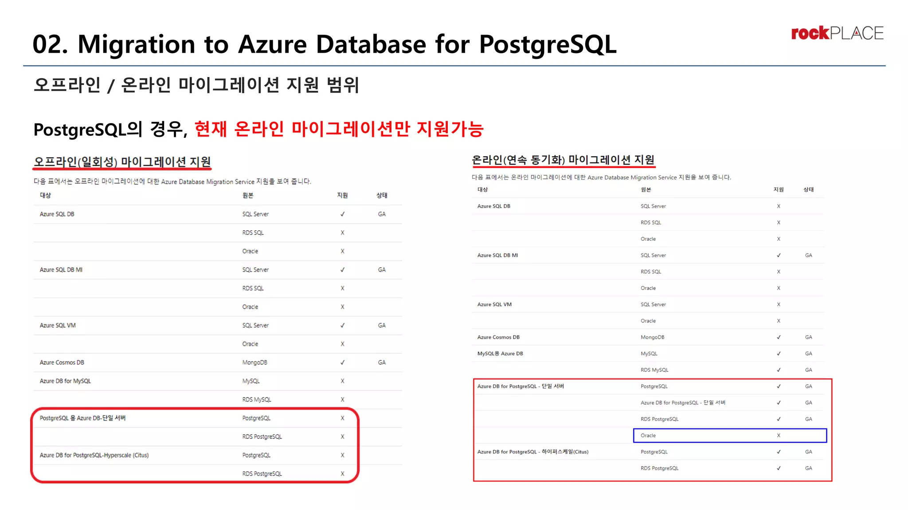Click the heading '온라인(연속 동기화) 마이그레이션 지원'

(x=563, y=160)
